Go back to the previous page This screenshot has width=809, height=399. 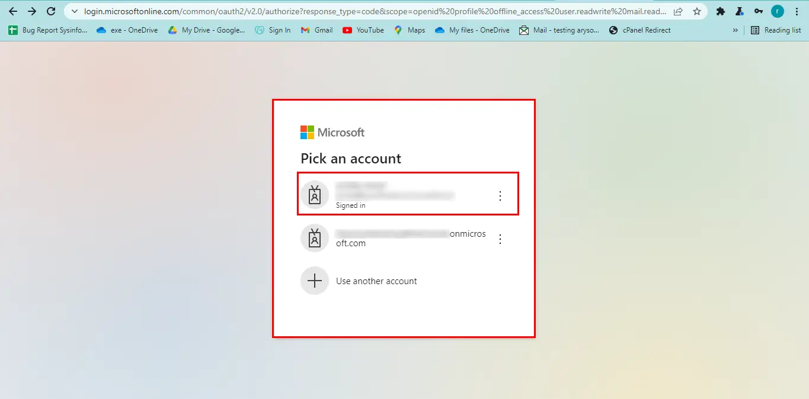coord(13,11)
